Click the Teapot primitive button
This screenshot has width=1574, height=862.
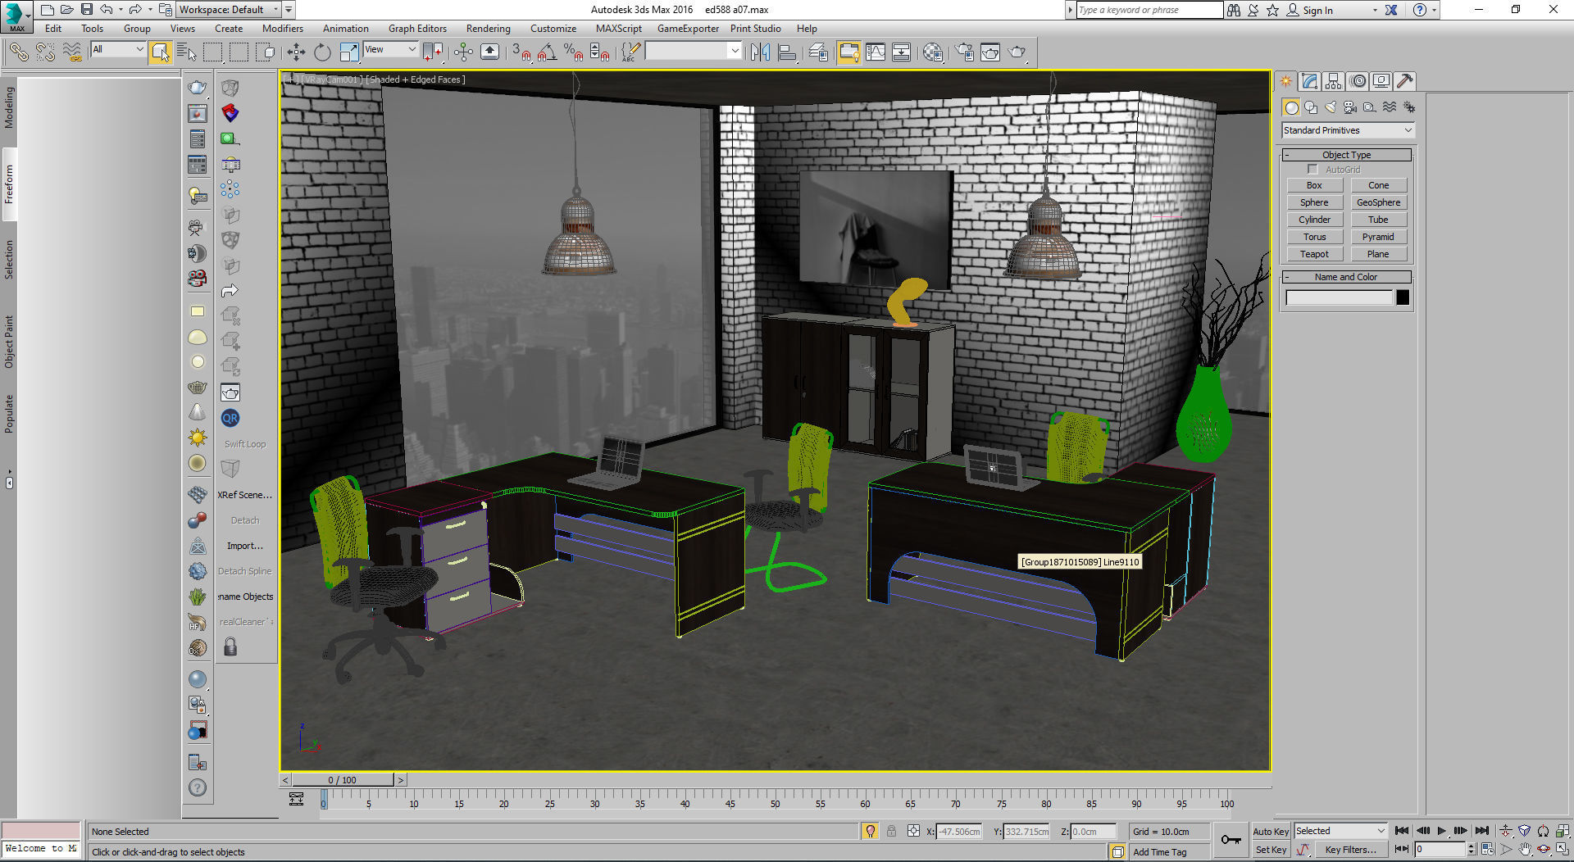point(1314,254)
